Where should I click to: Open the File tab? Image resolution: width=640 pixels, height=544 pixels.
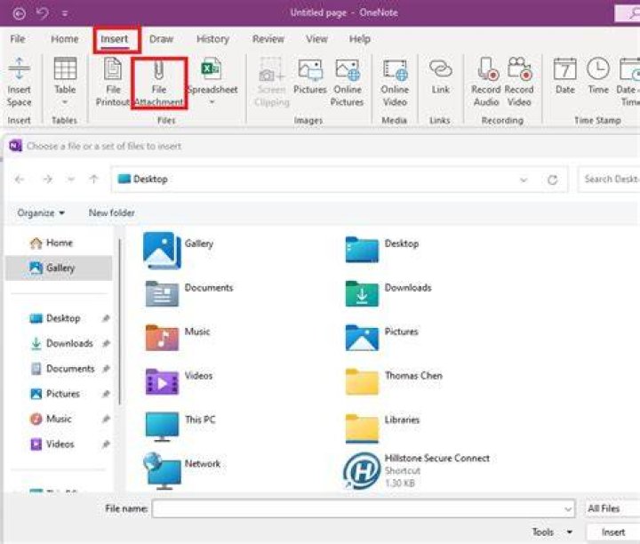point(18,39)
